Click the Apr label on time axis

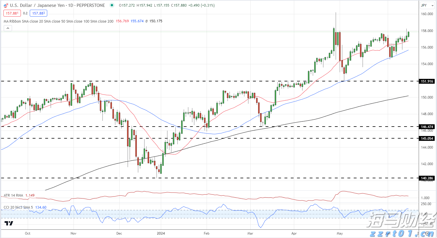tap(294, 233)
